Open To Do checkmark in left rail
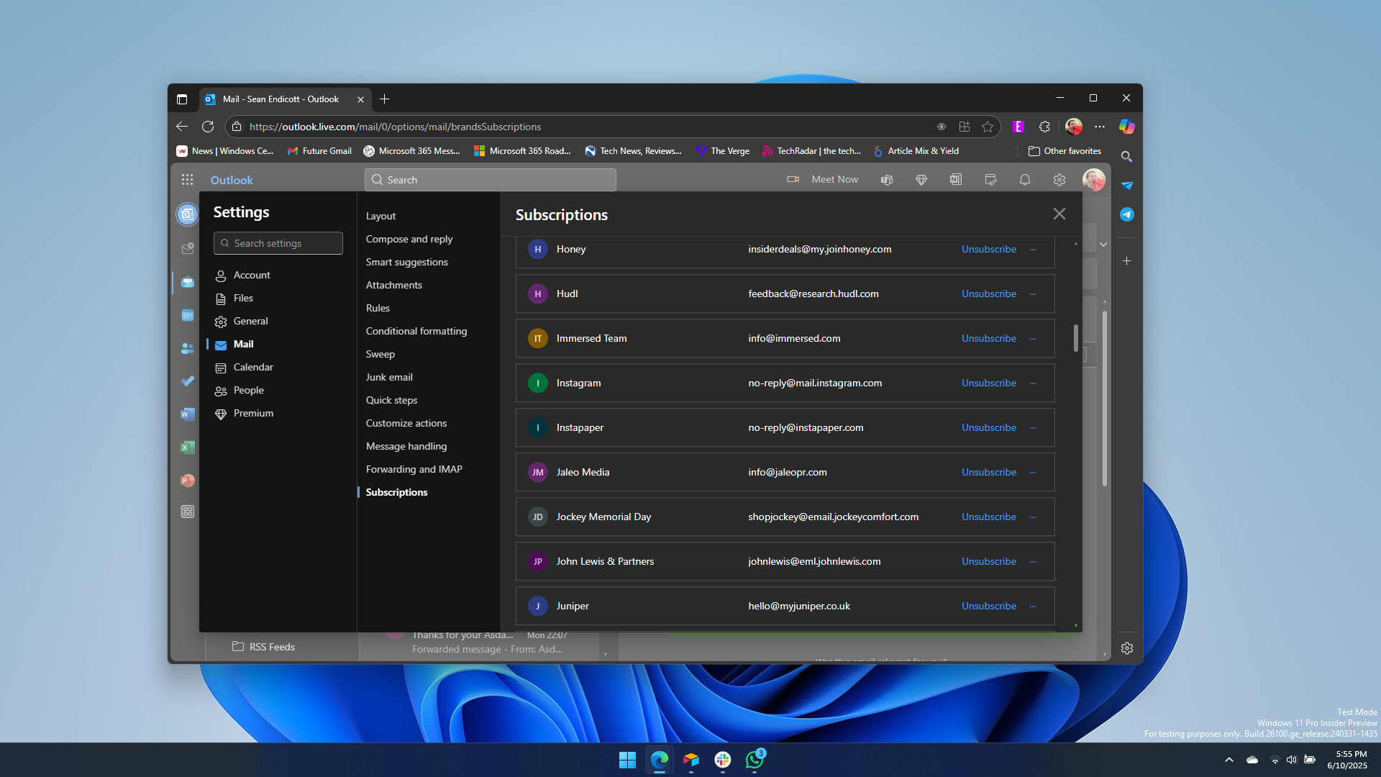Screen dimensions: 1381x777 (x=188, y=381)
